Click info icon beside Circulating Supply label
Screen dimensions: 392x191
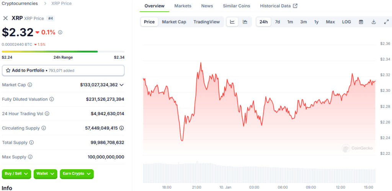click(x=44, y=128)
